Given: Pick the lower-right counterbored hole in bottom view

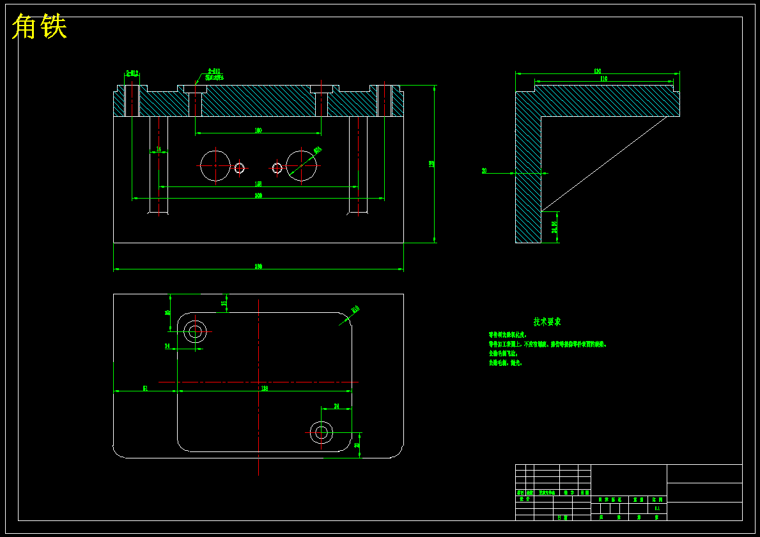Looking at the screenshot, I should (322, 432).
